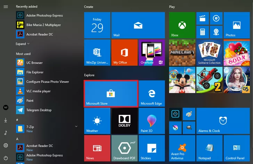The height and width of the screenshot is (164, 253).
Task: Open Acrobat Reader DC under Recently added
Action: [47, 34]
